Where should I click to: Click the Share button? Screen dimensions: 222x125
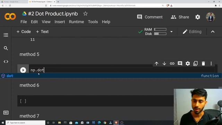point(180,17)
